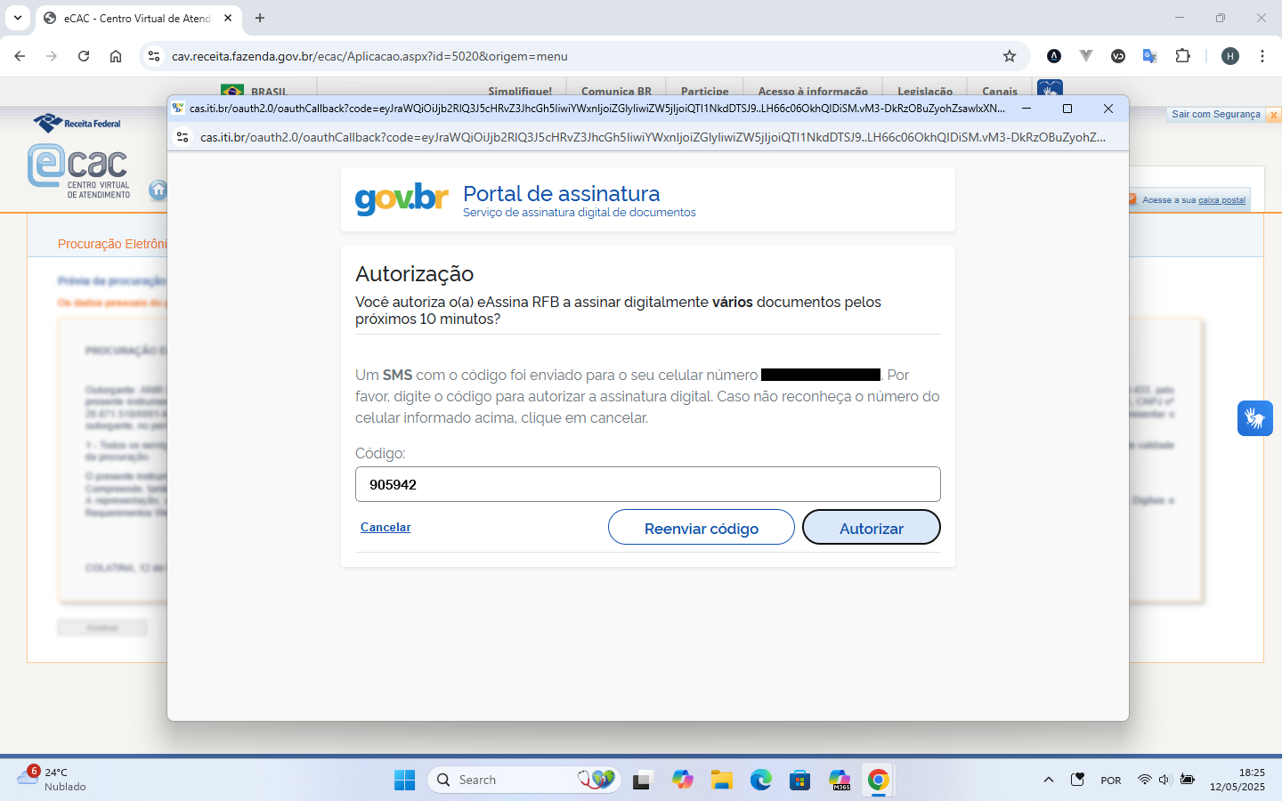1282x801 pixels.
Task: Go to browser home page
Action: tap(116, 56)
